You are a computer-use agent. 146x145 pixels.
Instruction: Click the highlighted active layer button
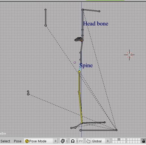[119, 140]
